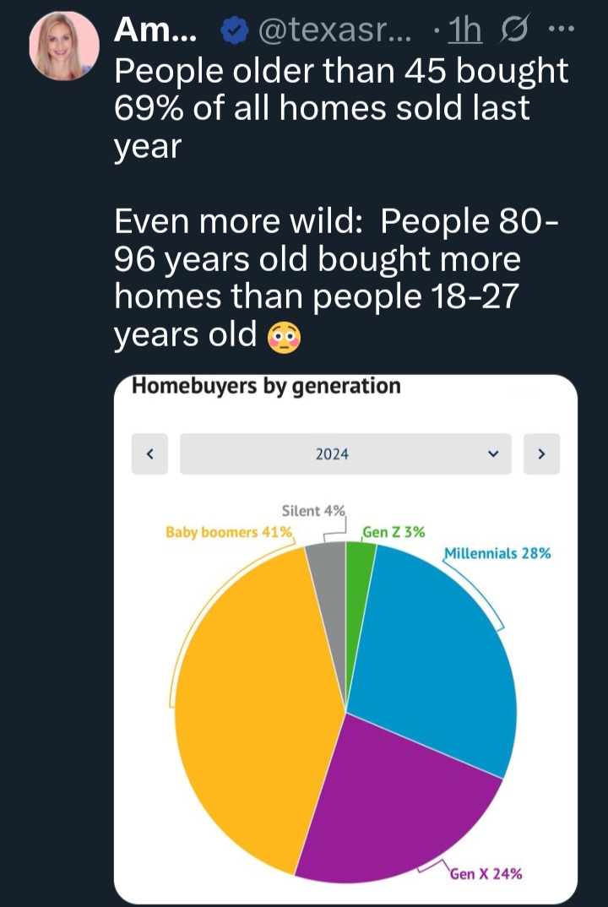The height and width of the screenshot is (907, 608).
Task: Click the Homebuyers by generation title
Action: (266, 386)
